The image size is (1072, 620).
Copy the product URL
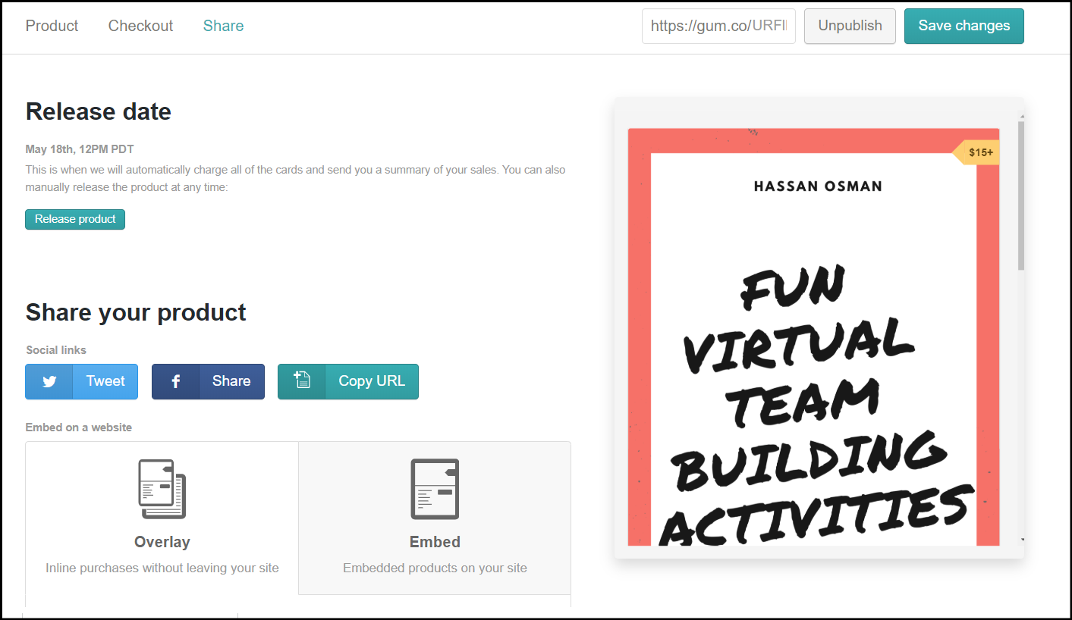click(371, 381)
